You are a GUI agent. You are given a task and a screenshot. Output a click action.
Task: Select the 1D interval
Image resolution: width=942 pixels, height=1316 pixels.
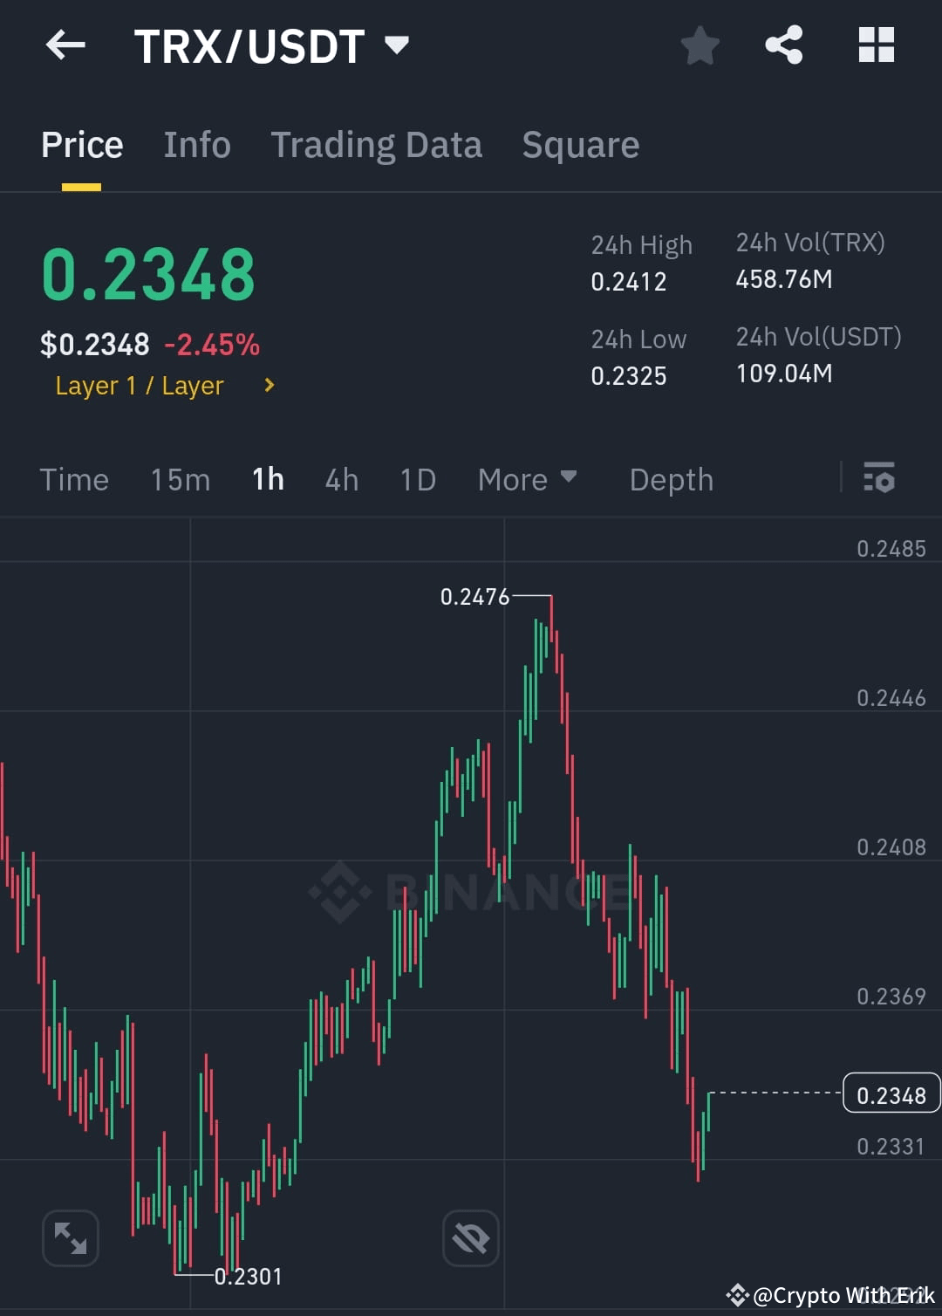tap(417, 479)
